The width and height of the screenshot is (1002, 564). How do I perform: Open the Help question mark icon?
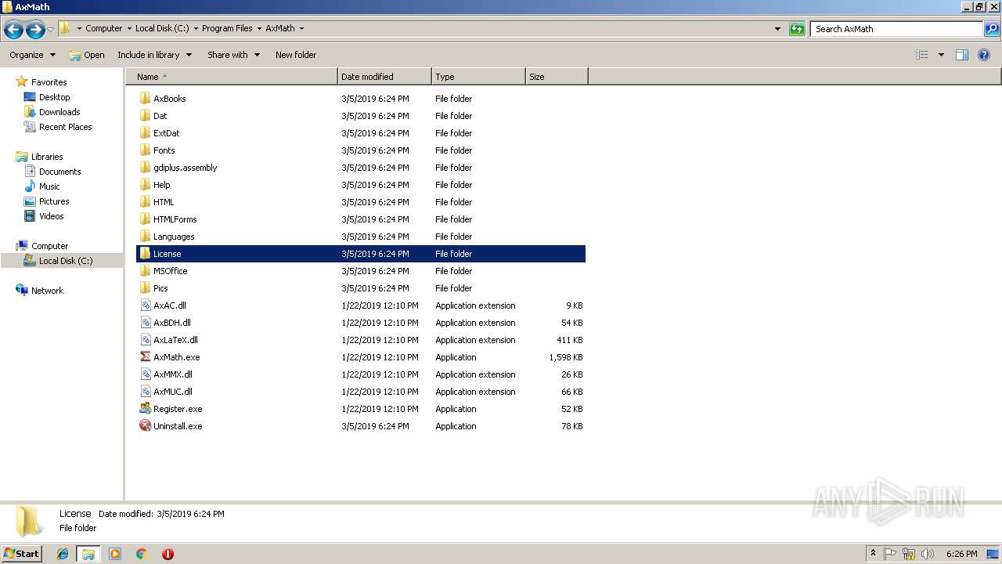(985, 55)
